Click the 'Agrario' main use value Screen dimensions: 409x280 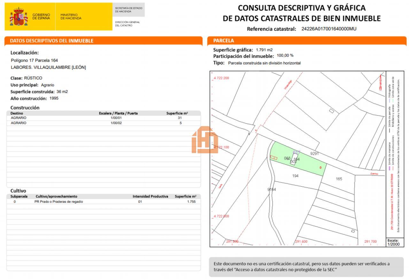pos(48,85)
